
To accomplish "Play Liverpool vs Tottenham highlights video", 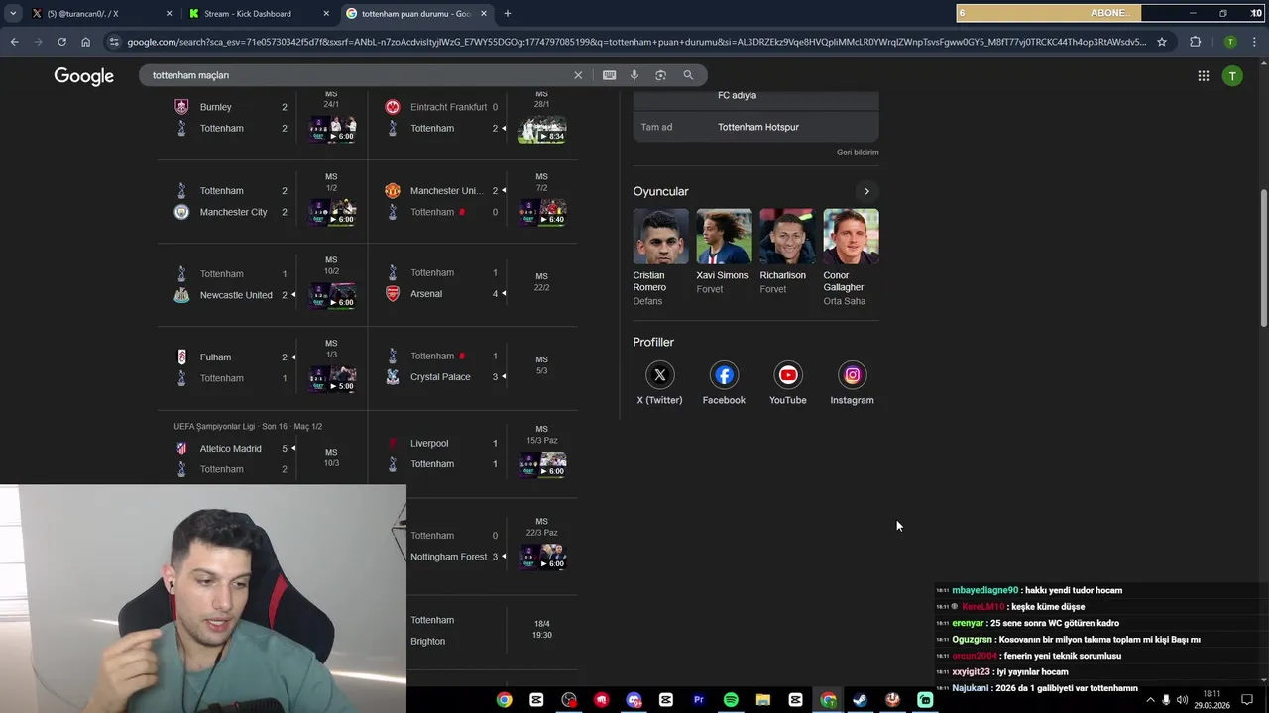I will [542, 464].
